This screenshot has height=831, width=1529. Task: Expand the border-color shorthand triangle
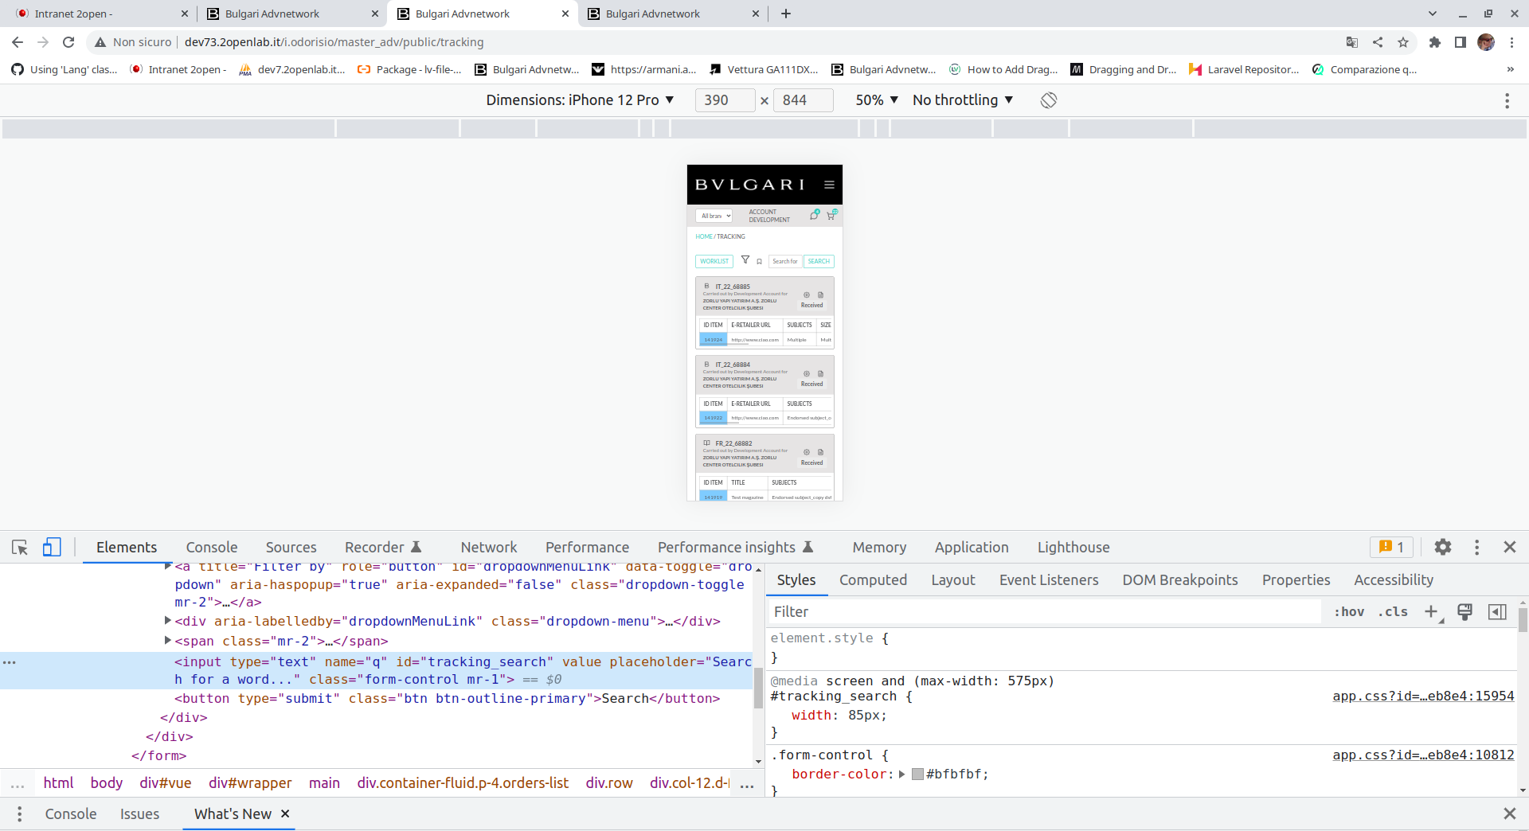click(902, 774)
